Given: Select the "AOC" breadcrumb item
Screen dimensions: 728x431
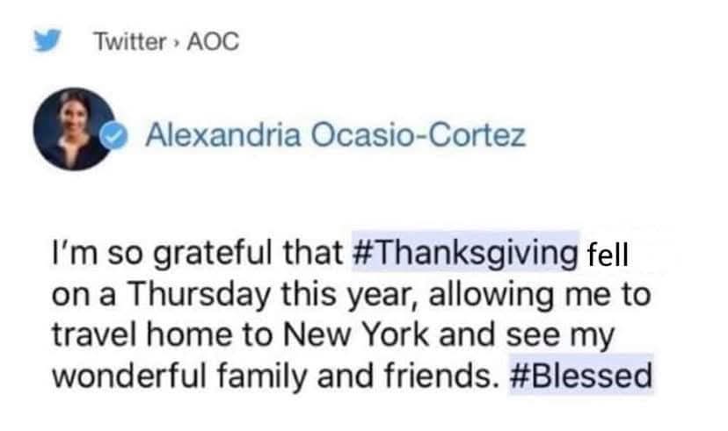Looking at the screenshot, I should pos(212,40).
